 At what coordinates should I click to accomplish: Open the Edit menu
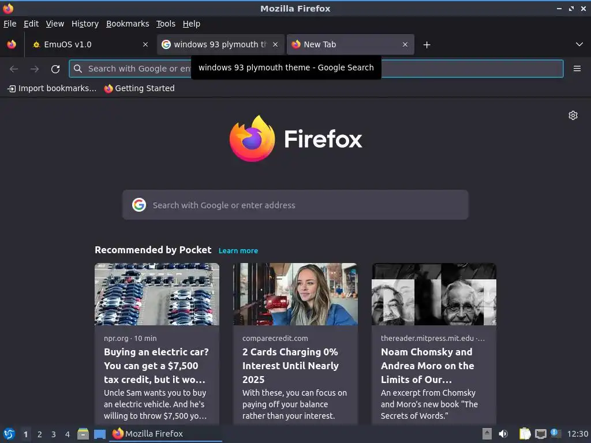pos(31,24)
